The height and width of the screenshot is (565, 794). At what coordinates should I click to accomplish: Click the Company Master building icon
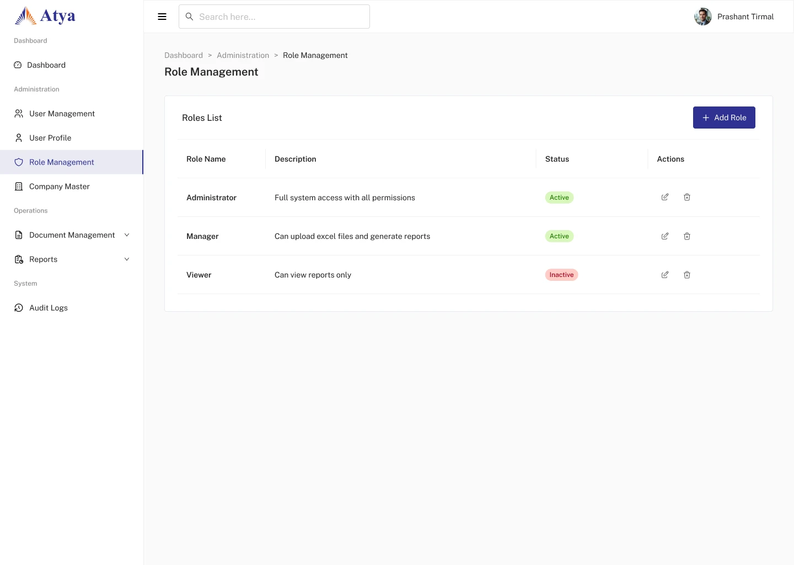pyautogui.click(x=19, y=186)
